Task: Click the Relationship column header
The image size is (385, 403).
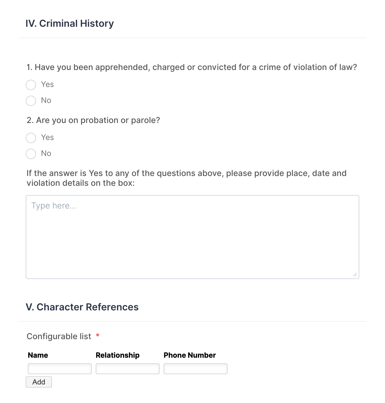Action: tap(118, 355)
